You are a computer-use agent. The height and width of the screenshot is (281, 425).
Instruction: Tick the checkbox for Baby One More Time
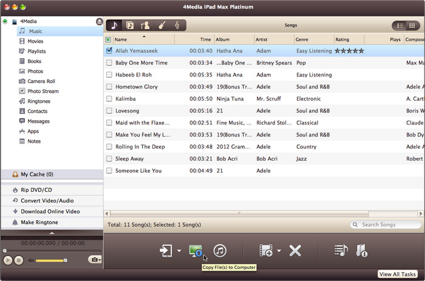point(109,63)
